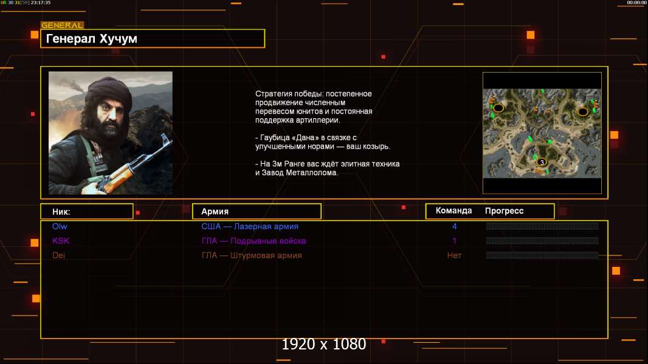
Task: Click the tip about Гаубица «Дана»
Action: point(322,142)
